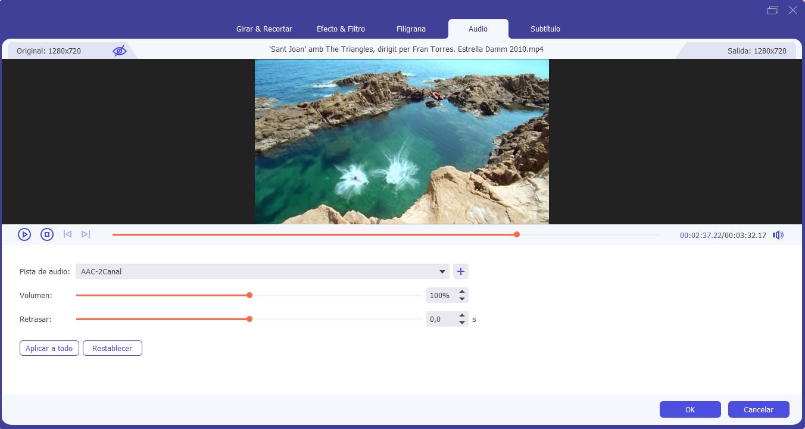This screenshot has width=805, height=429.
Task: Add an audio track with plus button
Action: click(x=460, y=271)
